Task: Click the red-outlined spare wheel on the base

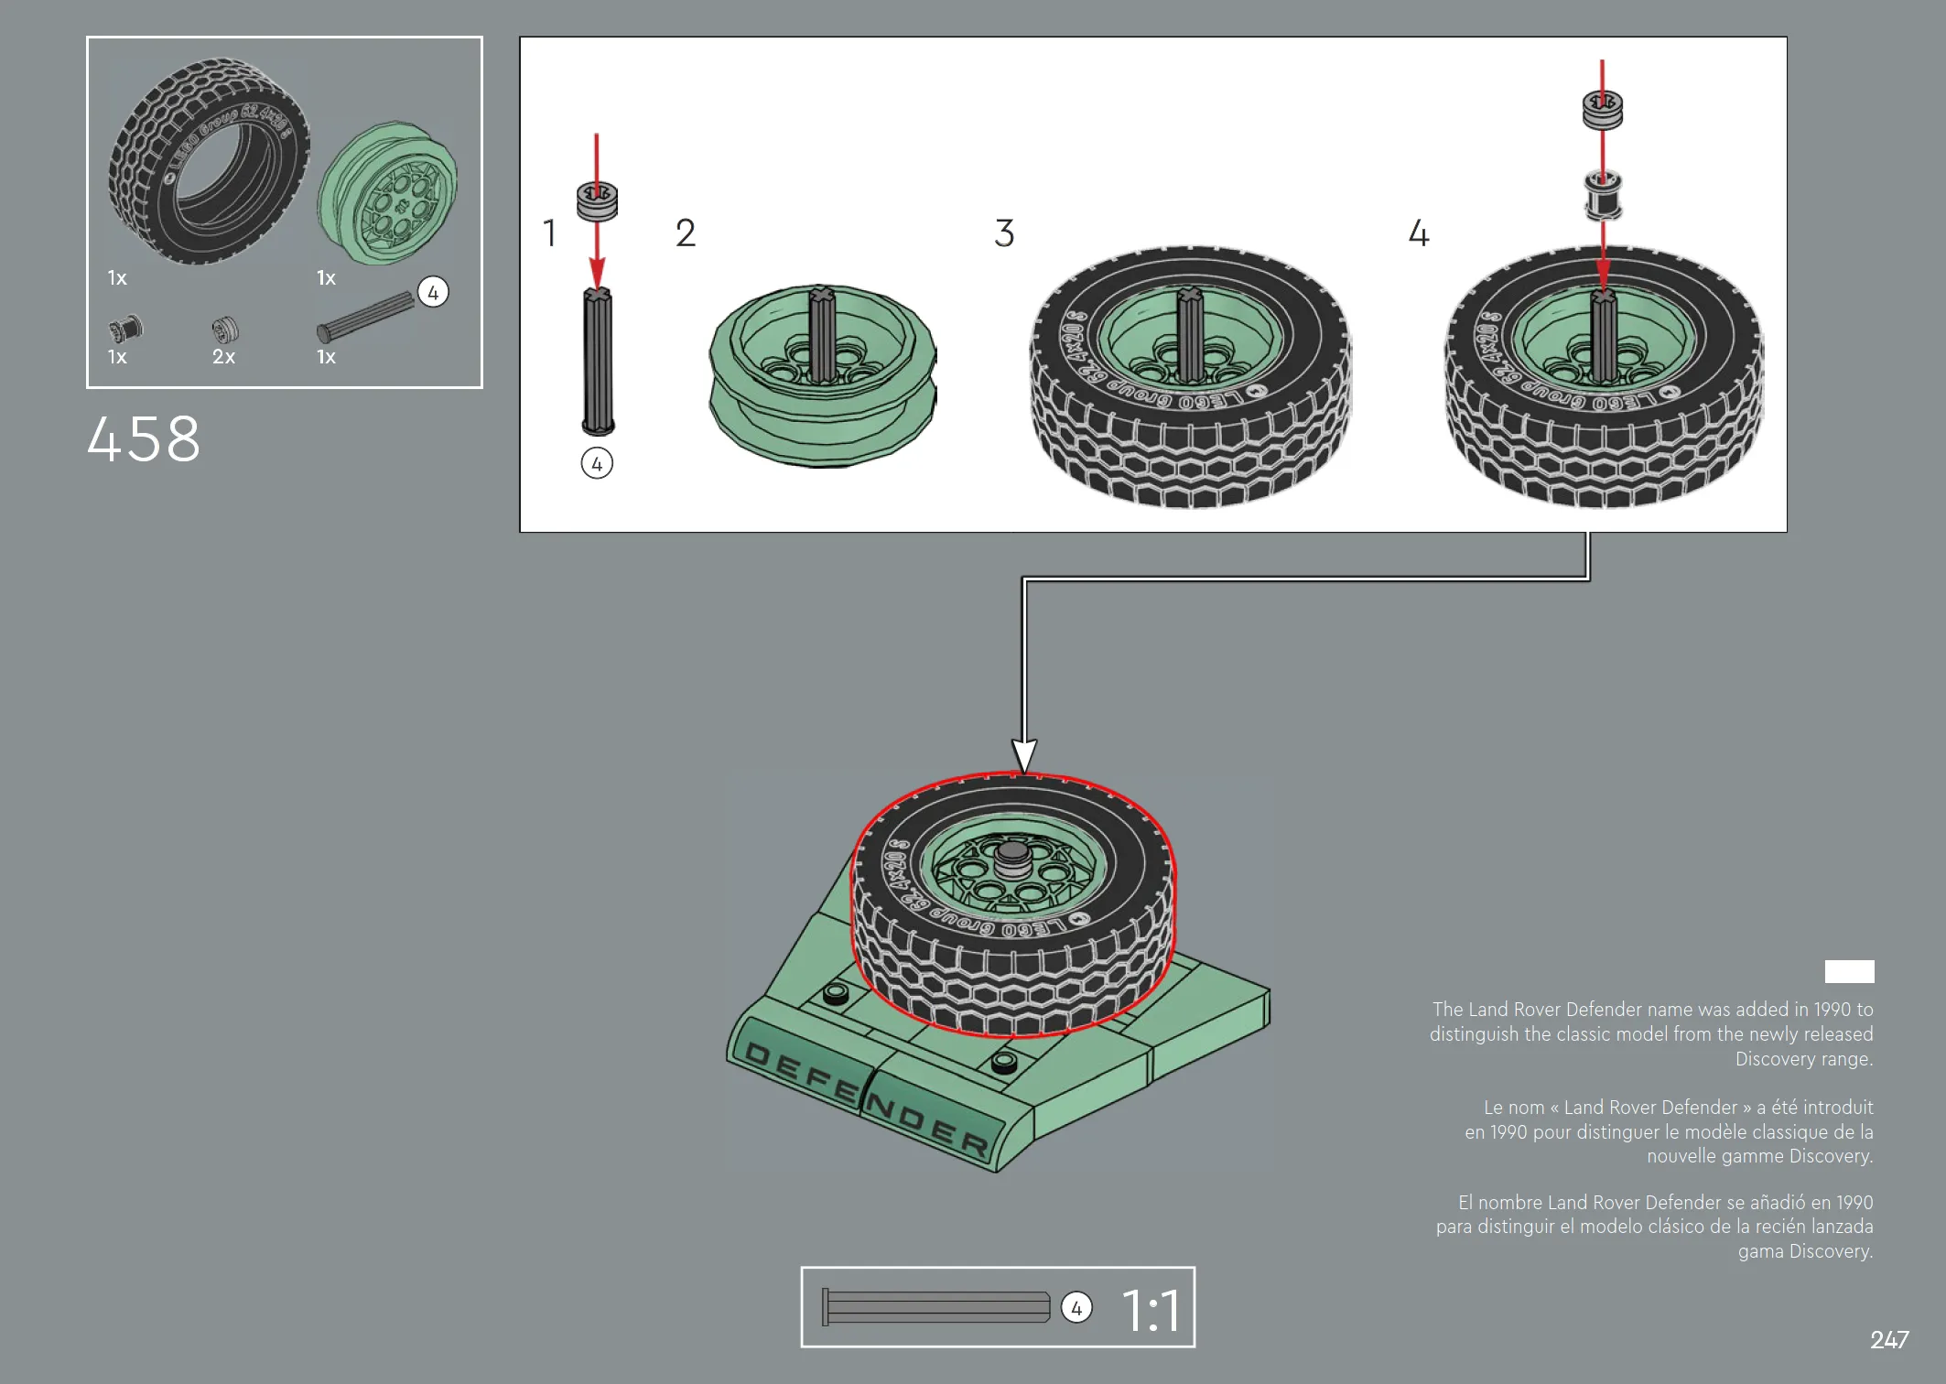Action: (1013, 905)
